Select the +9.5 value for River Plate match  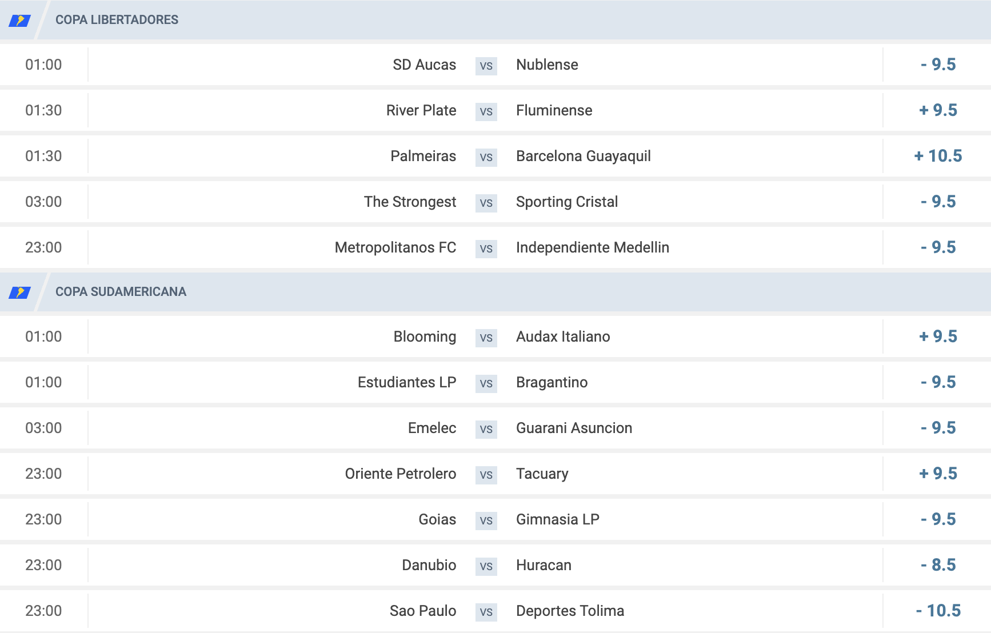pos(938,110)
